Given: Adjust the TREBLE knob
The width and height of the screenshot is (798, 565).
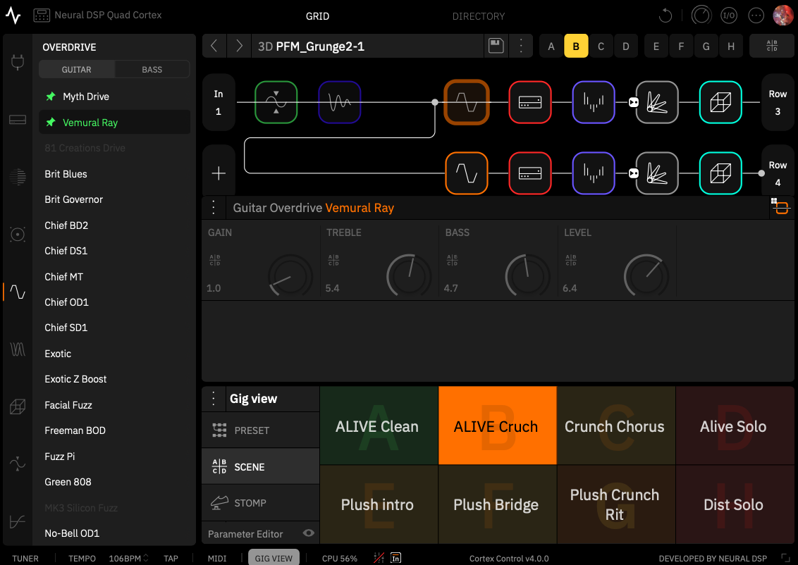Looking at the screenshot, I should (x=409, y=276).
